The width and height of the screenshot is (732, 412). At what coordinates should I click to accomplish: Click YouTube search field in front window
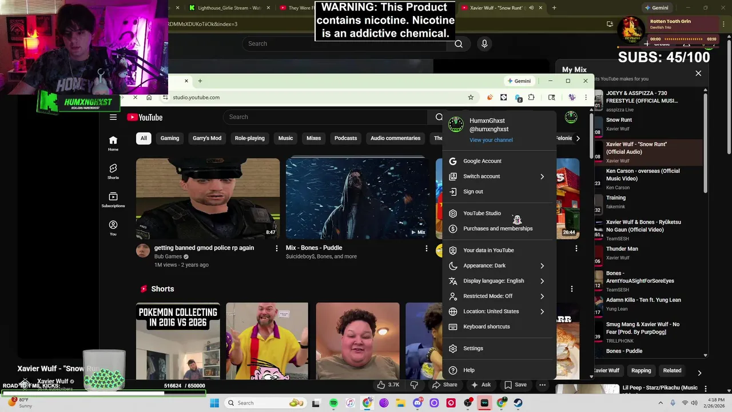(325, 117)
